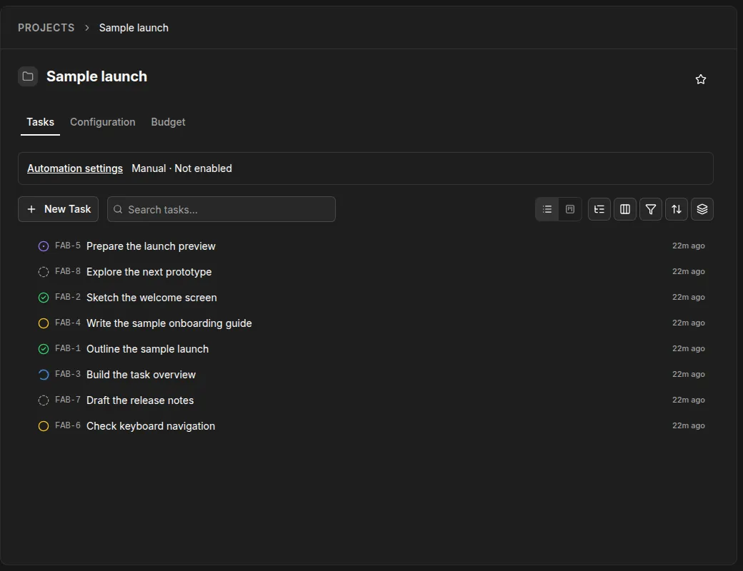Switch to kanban board view
Image resolution: width=743 pixels, height=571 pixels.
pos(570,209)
